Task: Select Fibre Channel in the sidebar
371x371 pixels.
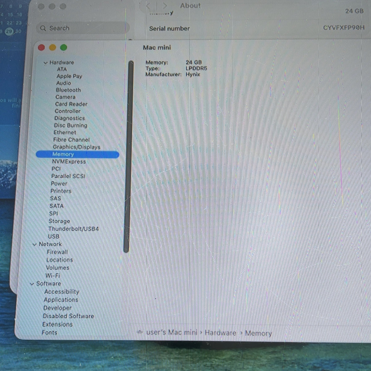Action: point(71,140)
